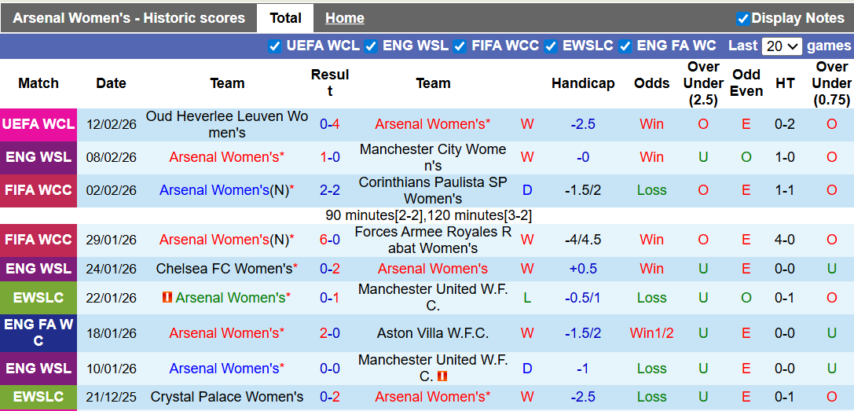This screenshot has width=854, height=411.
Task: Click the Chelsea FC Women's team link
Action: click(x=224, y=269)
